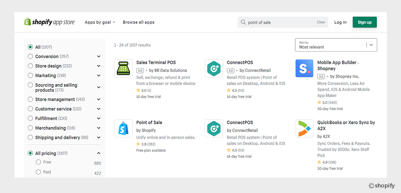The height and width of the screenshot is (193, 401).
Task: Select the Marketing radio button
Action: 30,75
